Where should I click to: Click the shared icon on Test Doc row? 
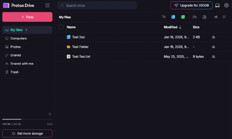click(213, 37)
